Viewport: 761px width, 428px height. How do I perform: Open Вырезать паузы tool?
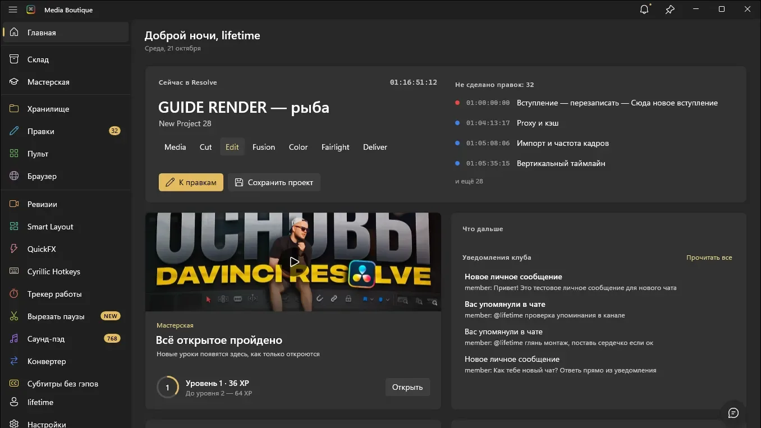(66, 316)
